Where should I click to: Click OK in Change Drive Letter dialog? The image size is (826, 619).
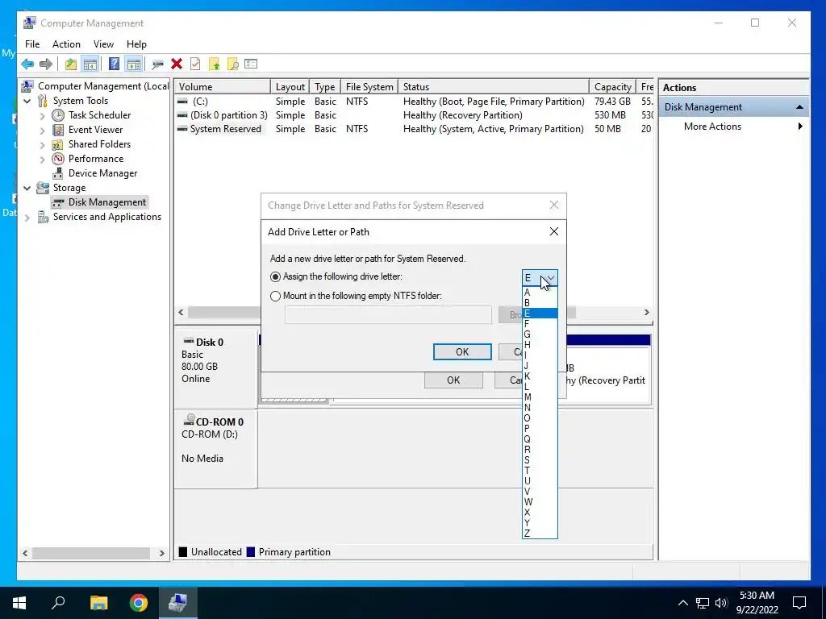tap(453, 380)
